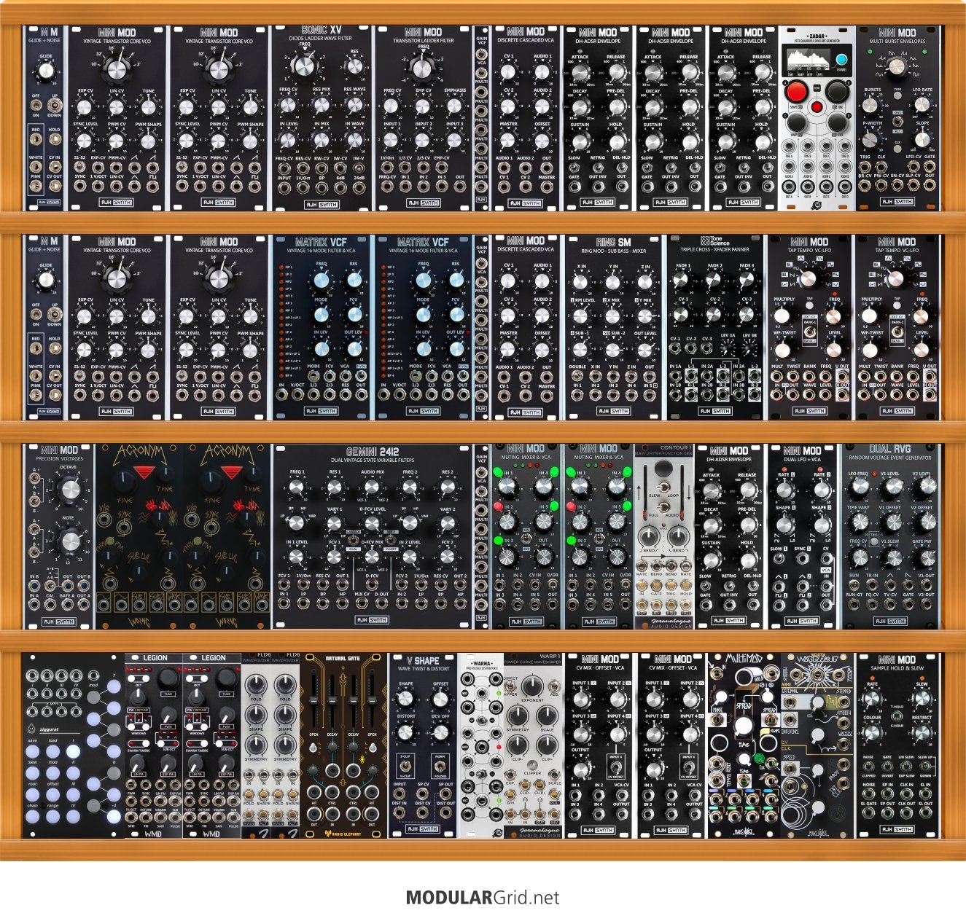The height and width of the screenshot is (913, 966).
Task: Click the BURSTS knob on Multi Burst Envelopes
Action: pos(872,106)
